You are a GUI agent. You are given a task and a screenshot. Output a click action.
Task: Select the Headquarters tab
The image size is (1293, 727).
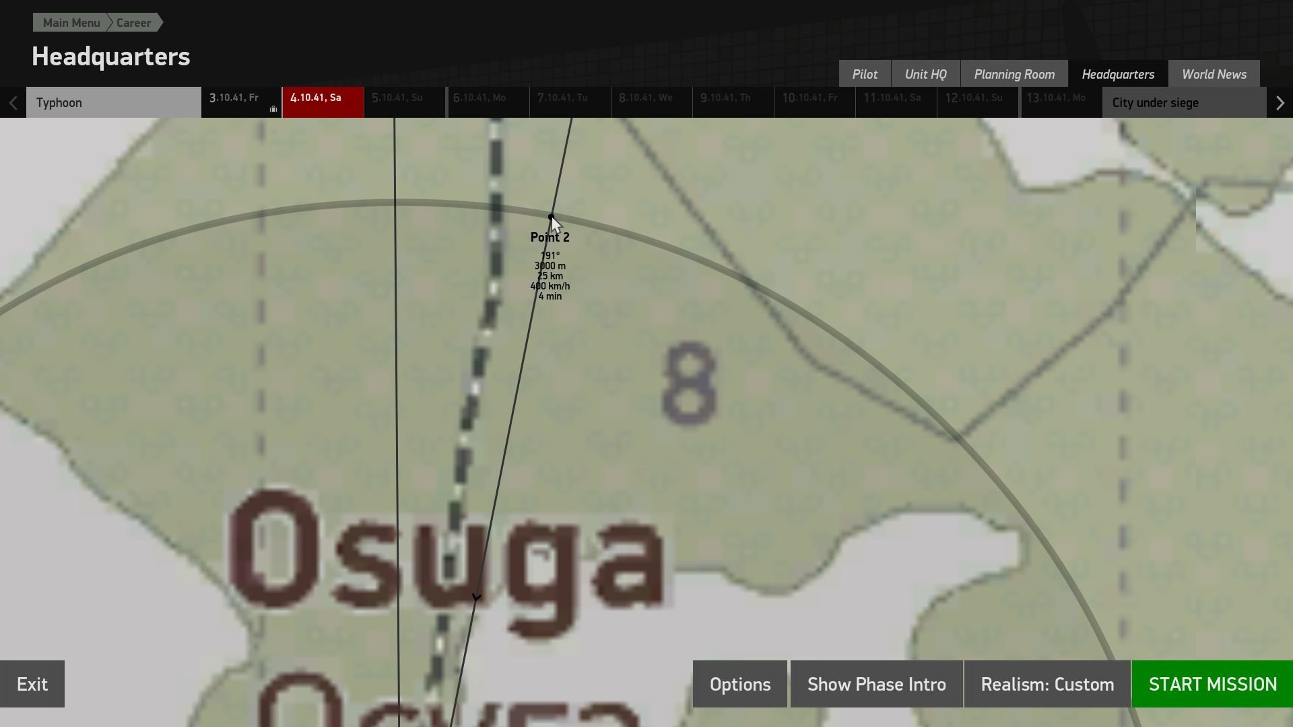[1118, 74]
